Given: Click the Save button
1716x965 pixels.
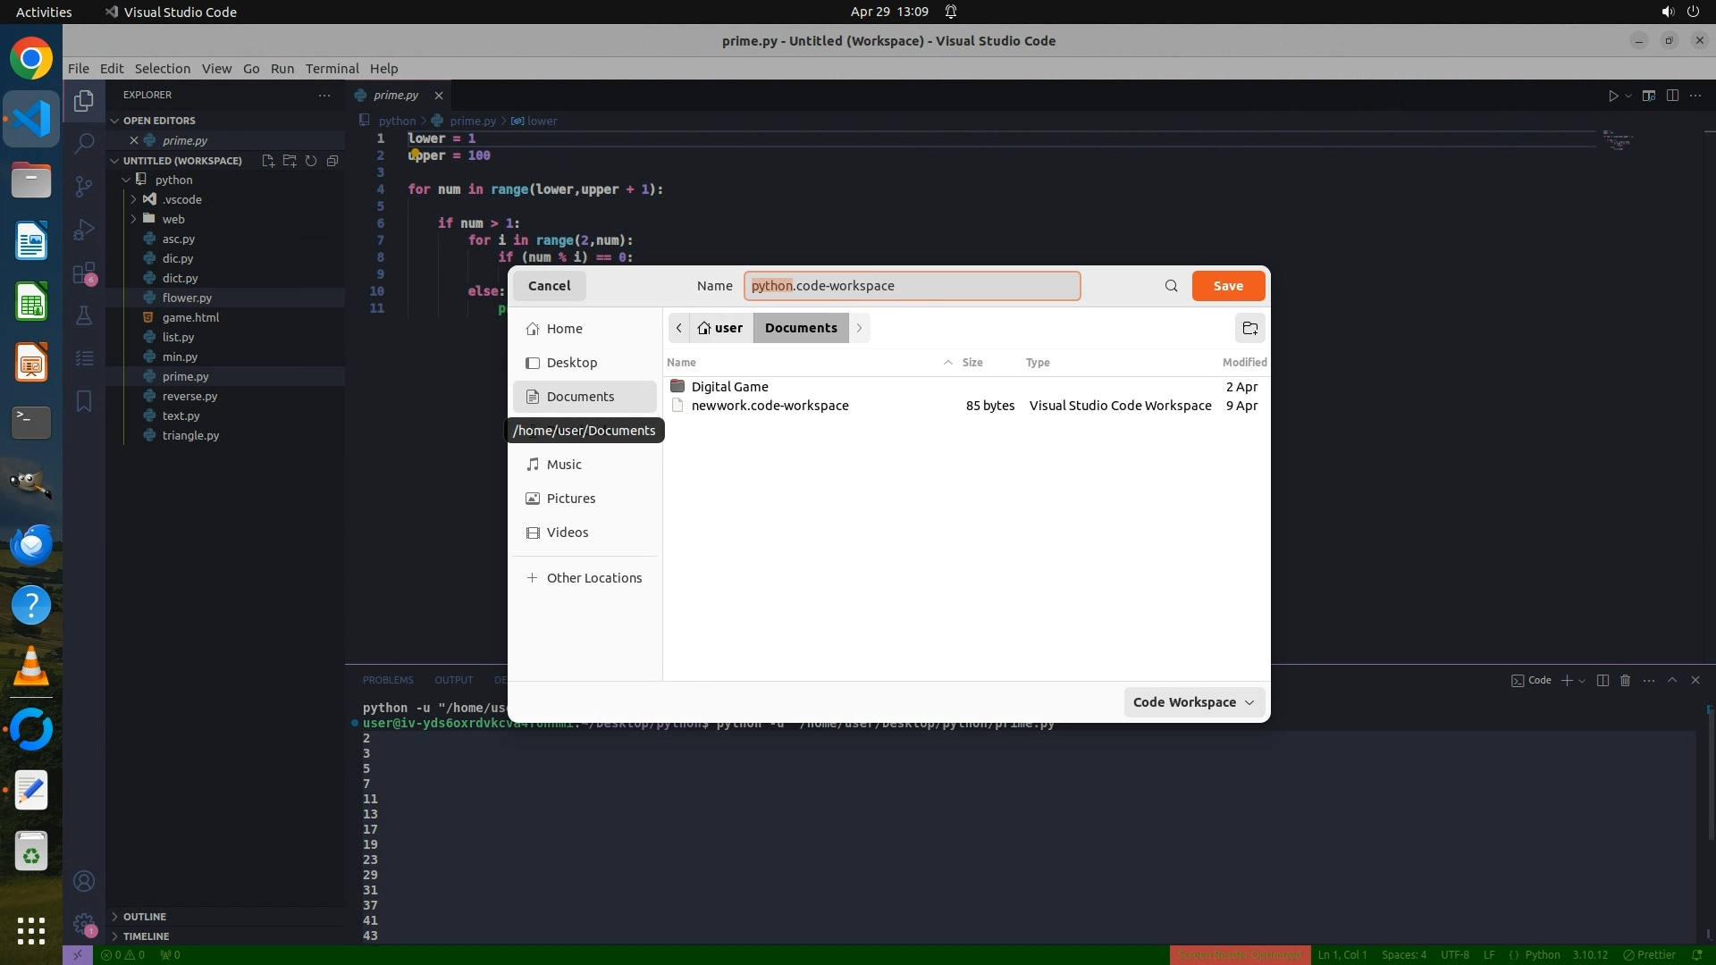Looking at the screenshot, I should (1227, 286).
